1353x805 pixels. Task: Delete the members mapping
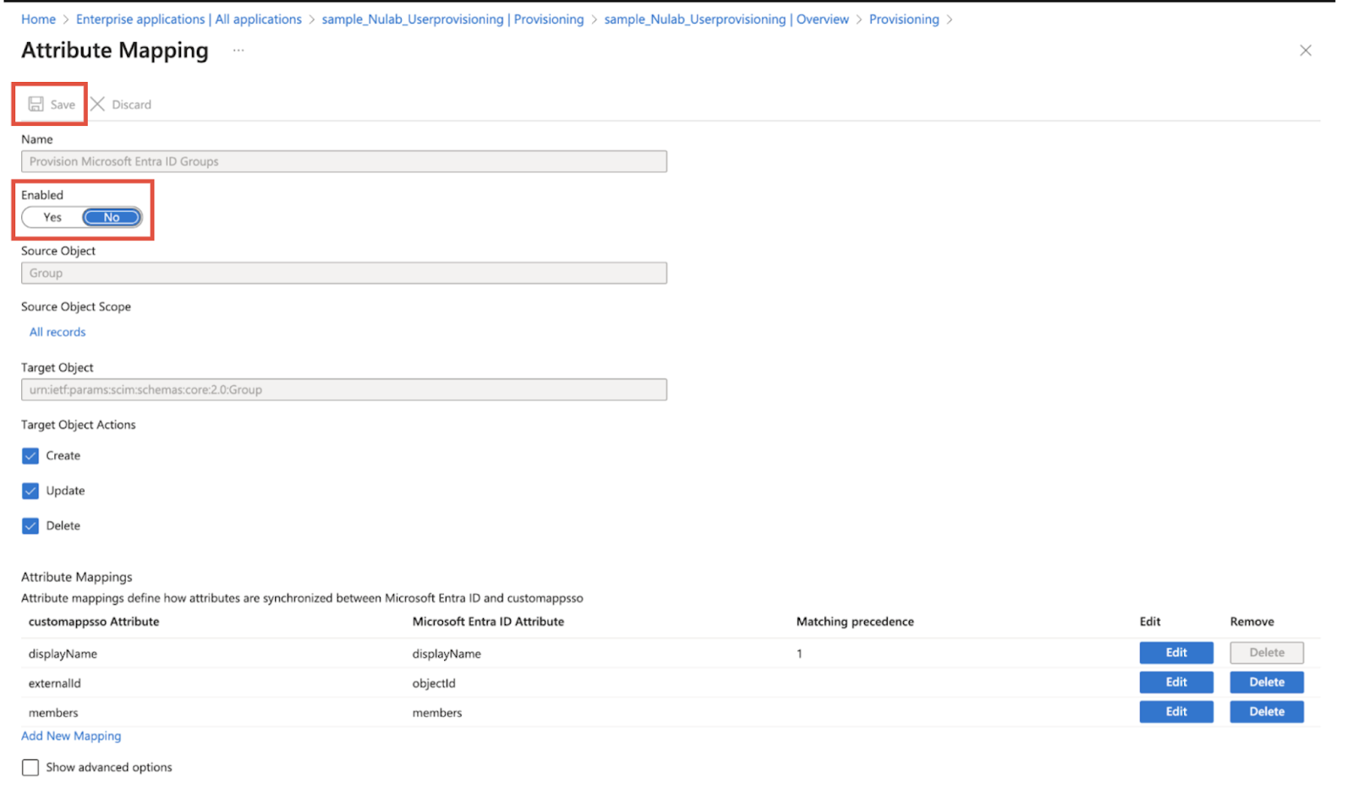click(1267, 712)
